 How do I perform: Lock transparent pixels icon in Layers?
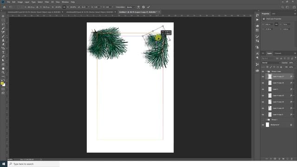click(267, 67)
